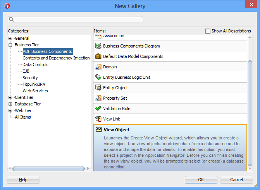Select the Security category
260x190 pixels.
click(x=30, y=78)
